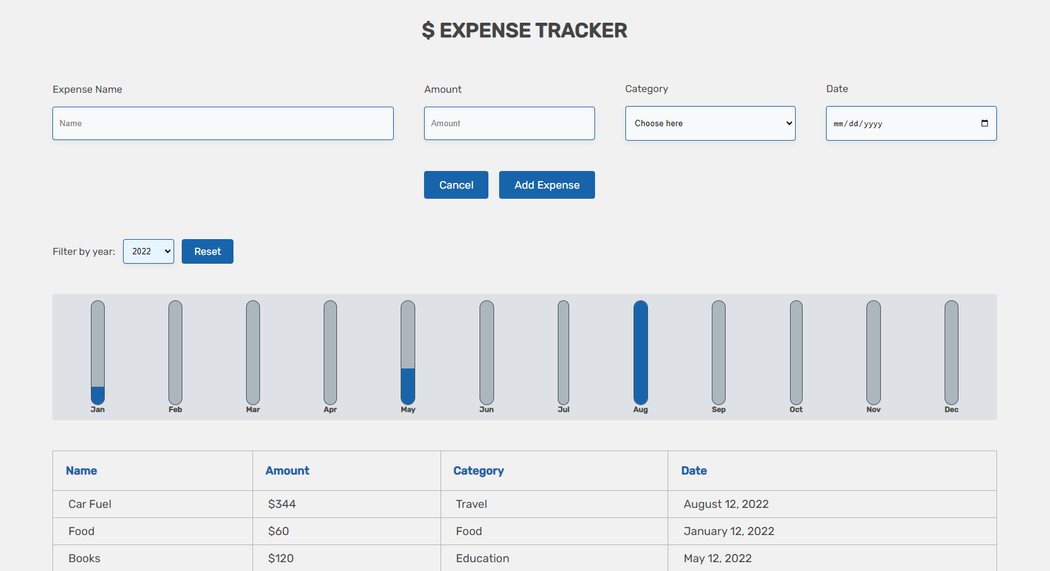The width and height of the screenshot is (1050, 571).
Task: Click the Food row dated January 12, 2022
Action: [x=252, y=531]
